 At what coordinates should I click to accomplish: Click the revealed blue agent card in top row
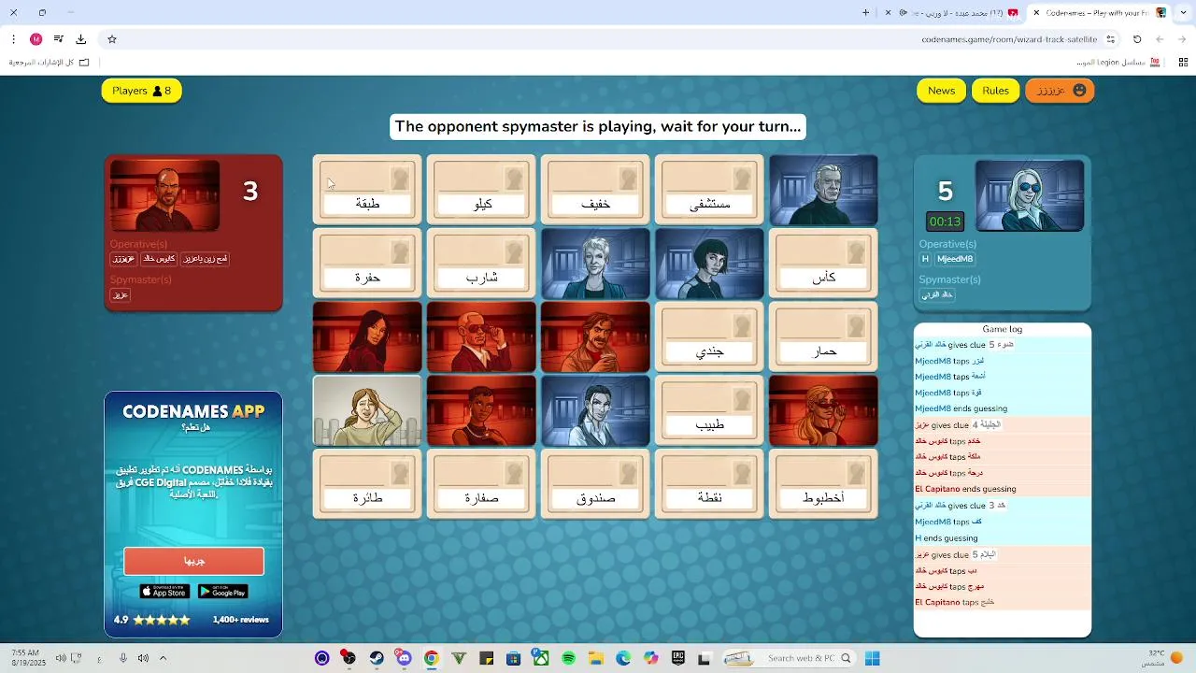click(x=823, y=190)
